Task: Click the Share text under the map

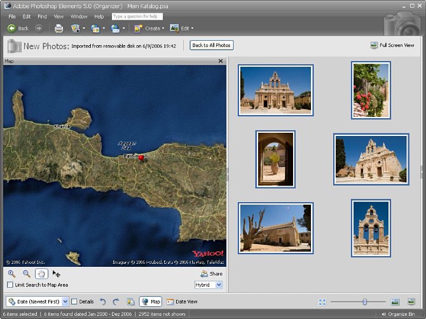Action: pos(216,274)
